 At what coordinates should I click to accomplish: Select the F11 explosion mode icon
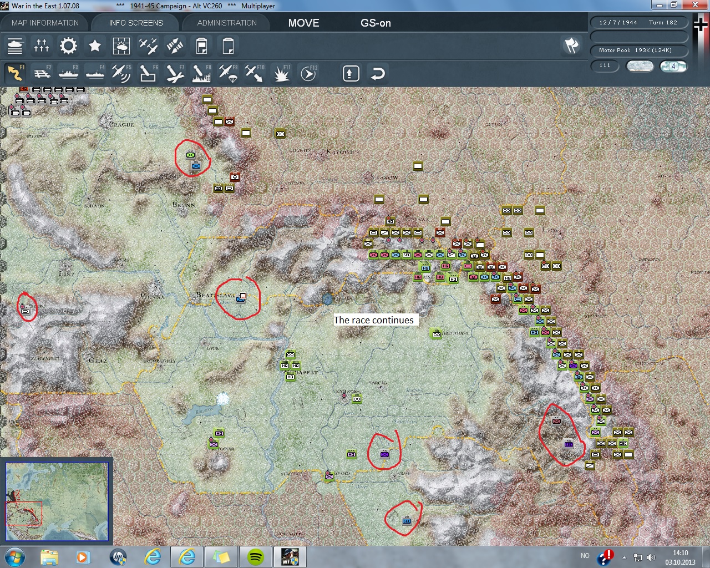[x=281, y=73]
